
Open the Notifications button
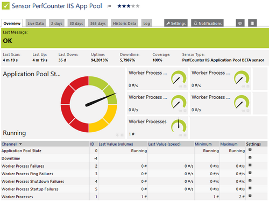208,23
